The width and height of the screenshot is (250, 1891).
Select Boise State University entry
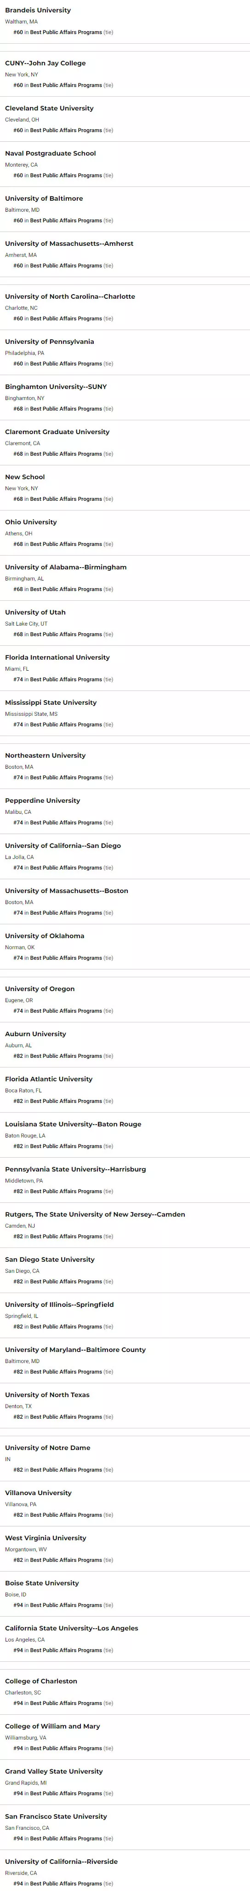click(42, 1584)
